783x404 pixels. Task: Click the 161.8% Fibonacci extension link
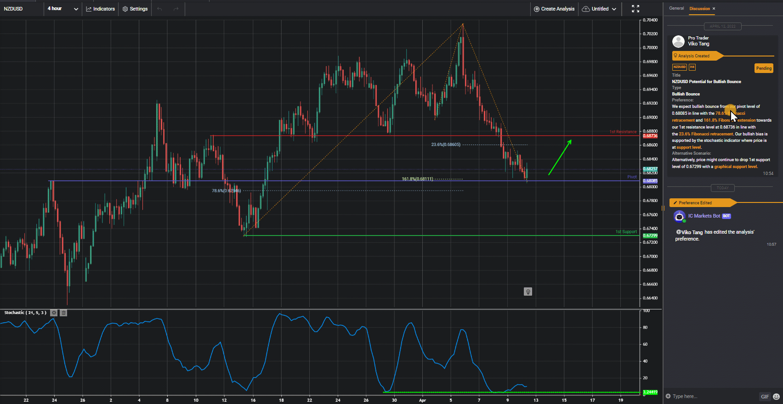[x=730, y=120]
